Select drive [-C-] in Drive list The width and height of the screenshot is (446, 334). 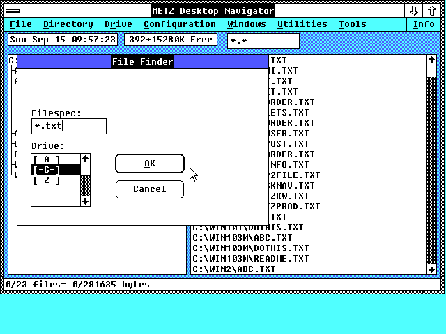click(x=56, y=170)
